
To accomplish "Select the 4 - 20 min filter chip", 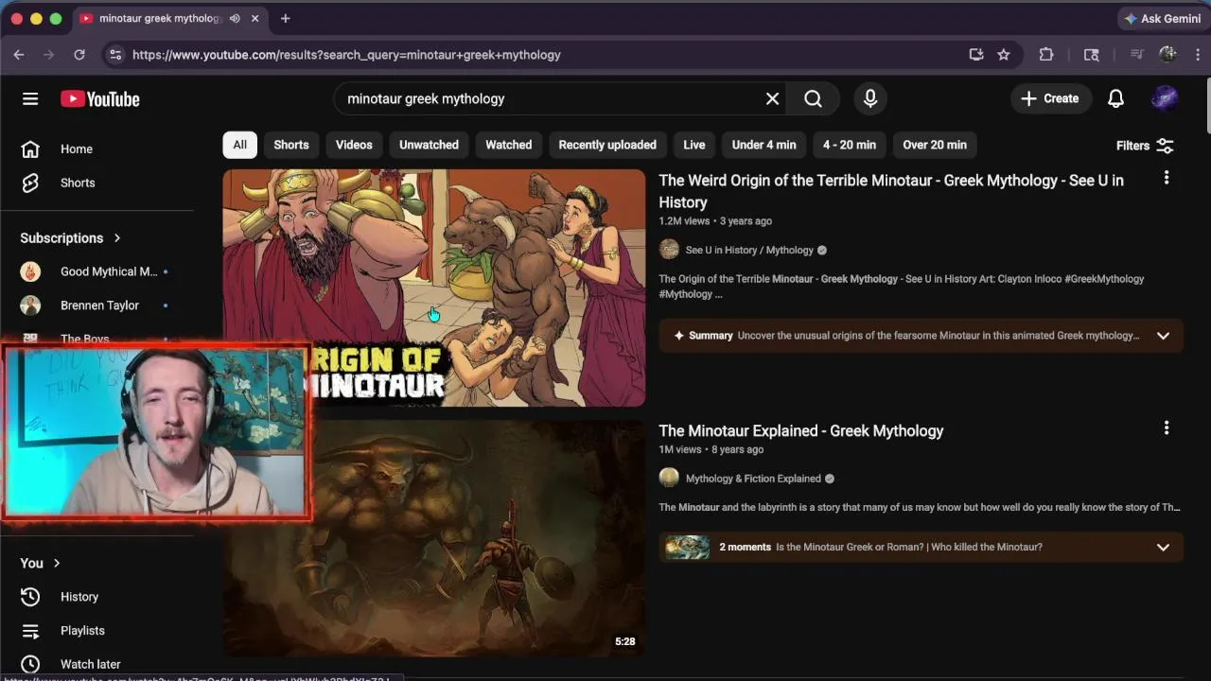I will click(850, 145).
